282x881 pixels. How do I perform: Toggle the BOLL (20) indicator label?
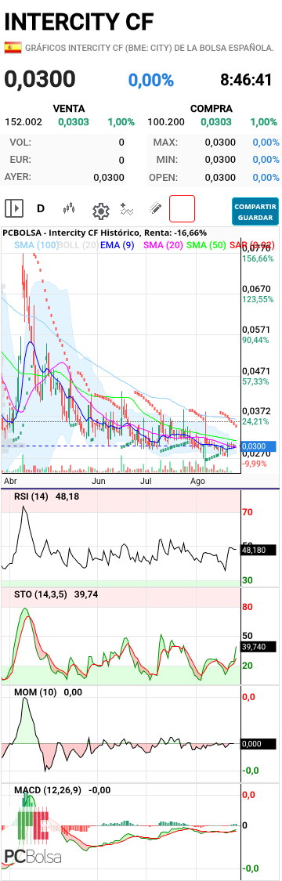[x=78, y=245]
